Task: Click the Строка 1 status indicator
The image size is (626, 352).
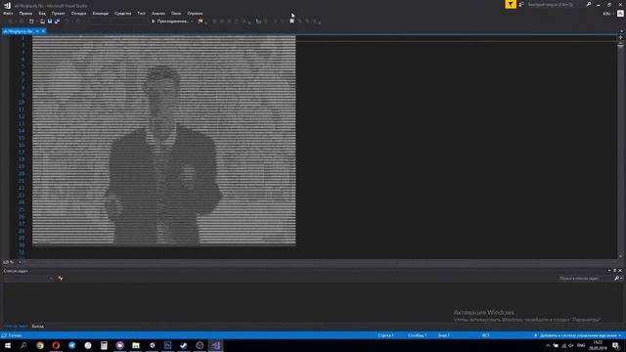Action: click(385, 335)
